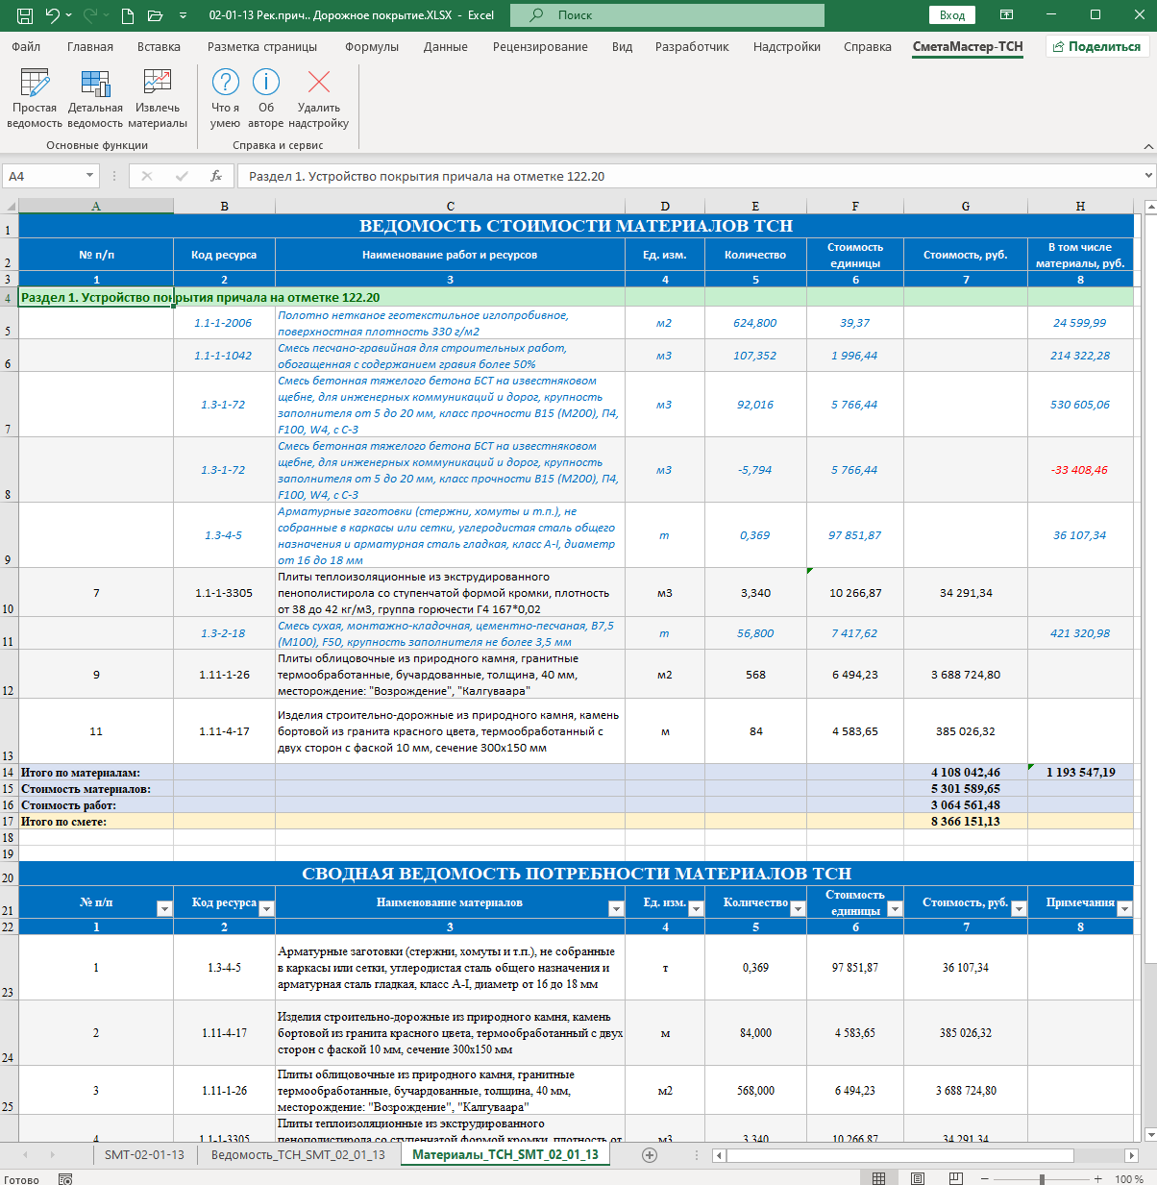Save the workbook with the floppy icon
Screen dimensions: 1157x1185
coord(25,15)
